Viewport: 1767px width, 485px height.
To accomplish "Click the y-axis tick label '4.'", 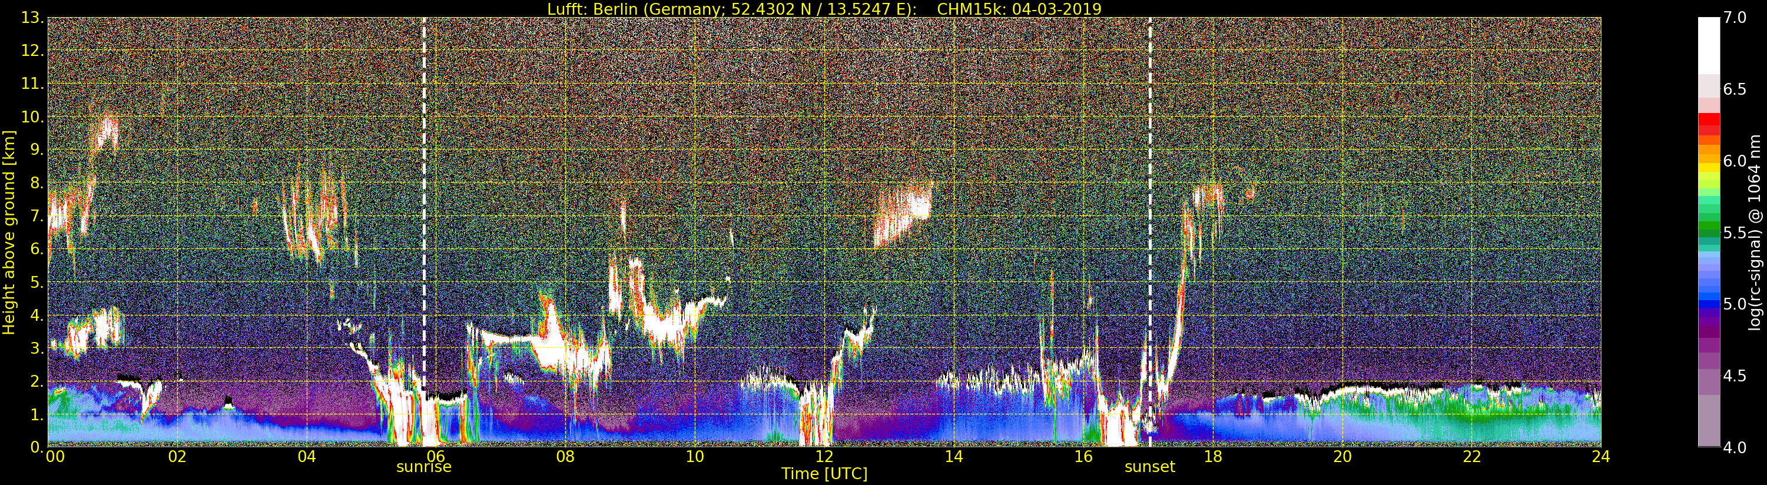I will tap(37, 315).
